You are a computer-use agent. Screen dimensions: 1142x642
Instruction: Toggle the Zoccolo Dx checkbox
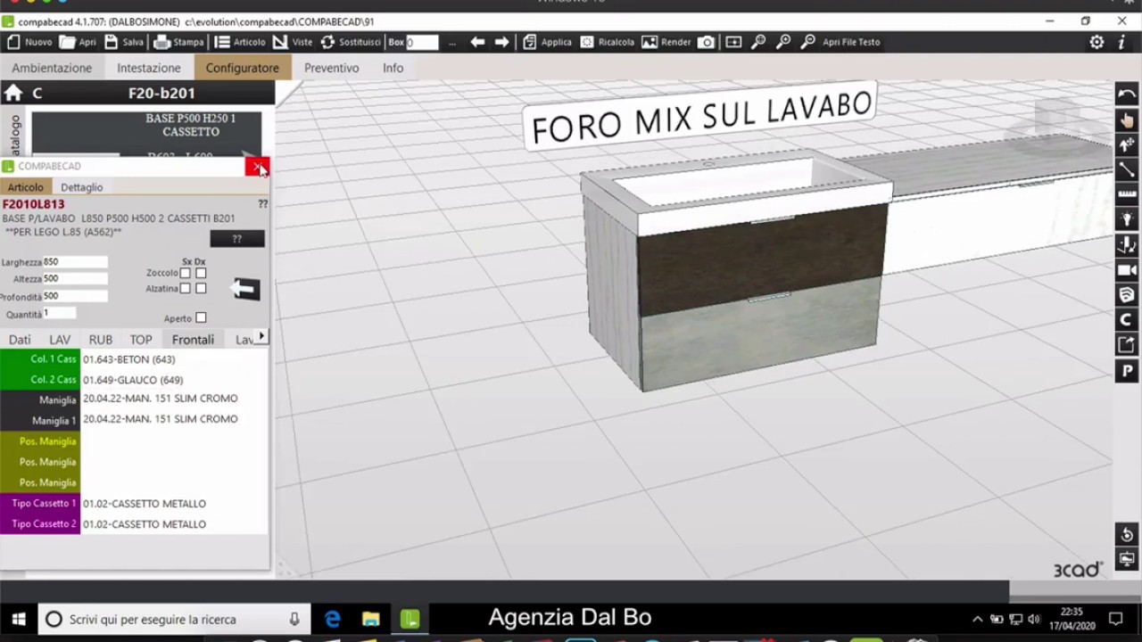tap(201, 273)
